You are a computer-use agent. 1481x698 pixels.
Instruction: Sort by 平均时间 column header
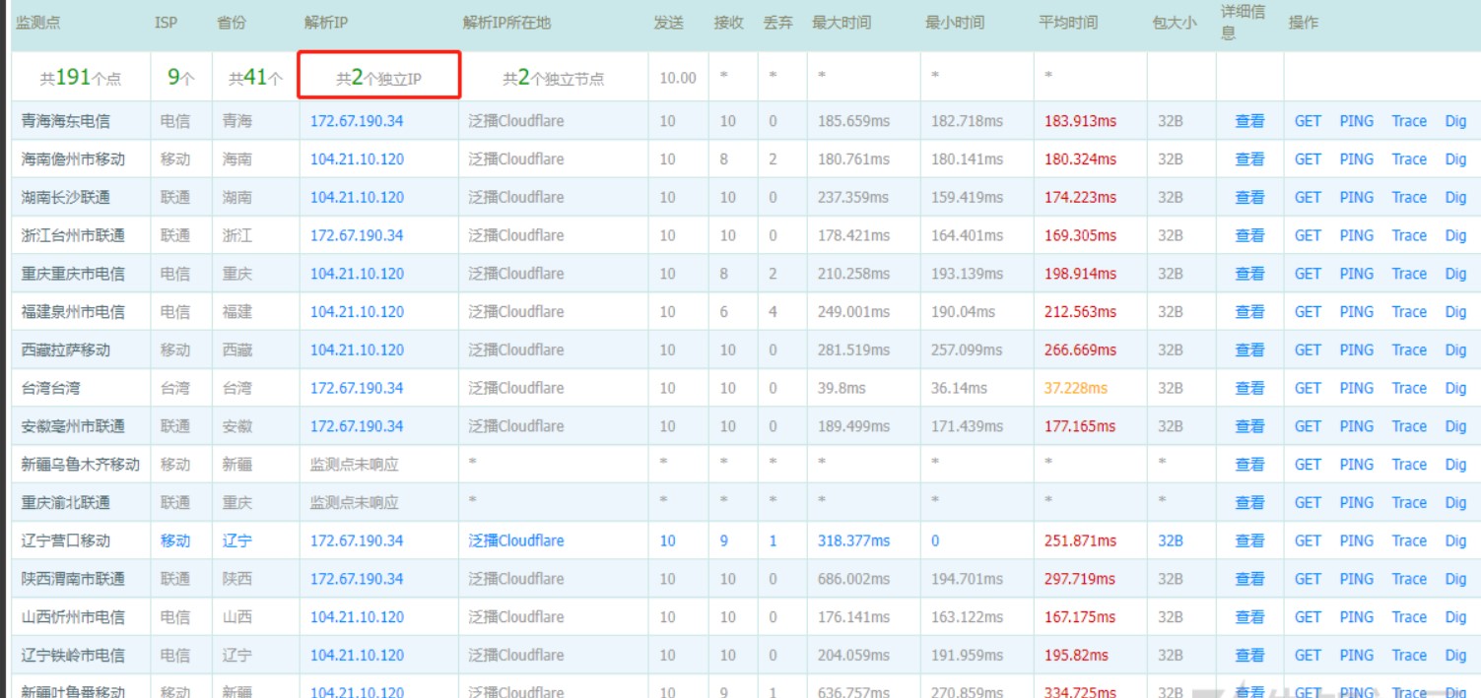1068,23
